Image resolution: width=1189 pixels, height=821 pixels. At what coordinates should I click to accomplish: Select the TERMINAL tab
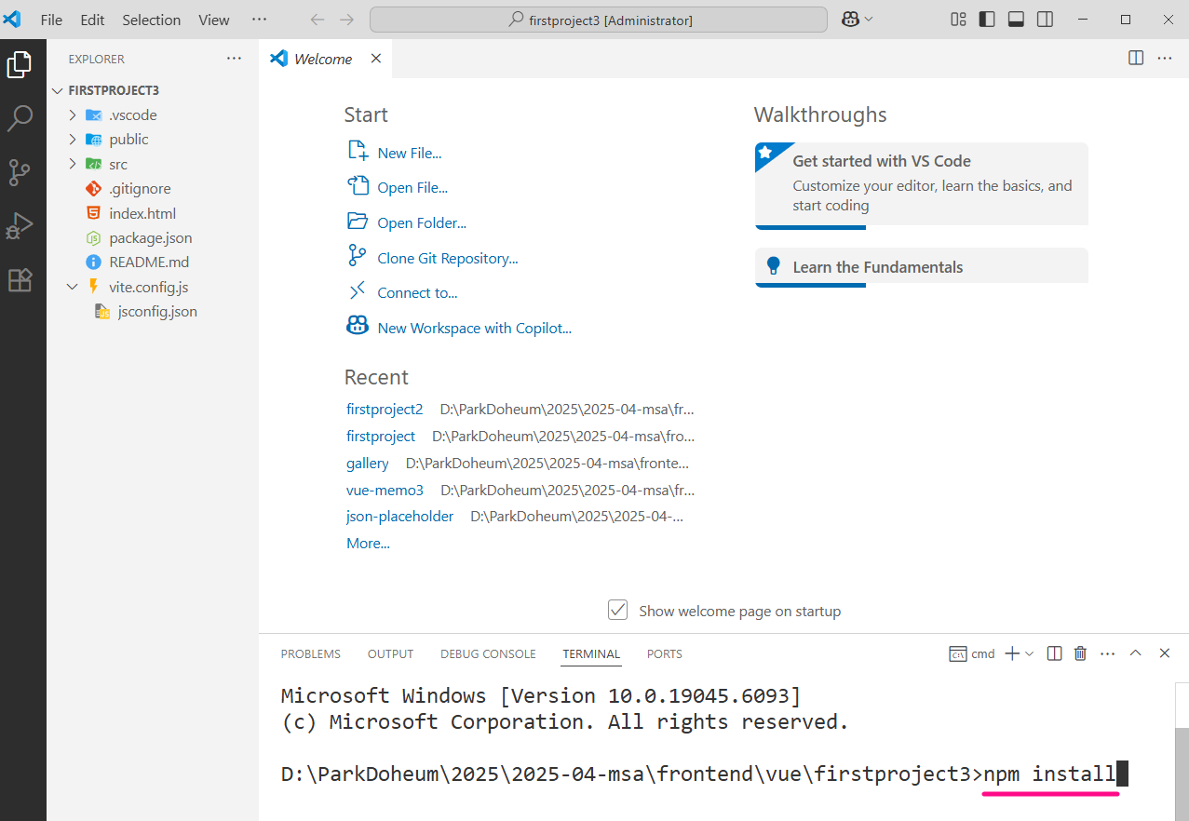tap(591, 654)
